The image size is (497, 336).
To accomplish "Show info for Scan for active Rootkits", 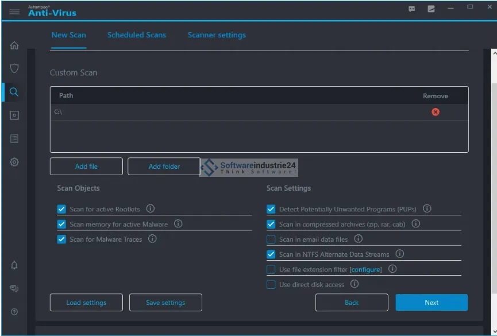I will (x=151, y=209).
